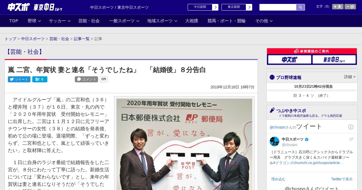Open the 詳細 > link for baseball scores
The height and width of the screenshot is (190, 362).
coord(350,77)
